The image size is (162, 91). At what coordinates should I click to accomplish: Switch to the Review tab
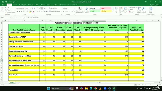tap(43, 5)
